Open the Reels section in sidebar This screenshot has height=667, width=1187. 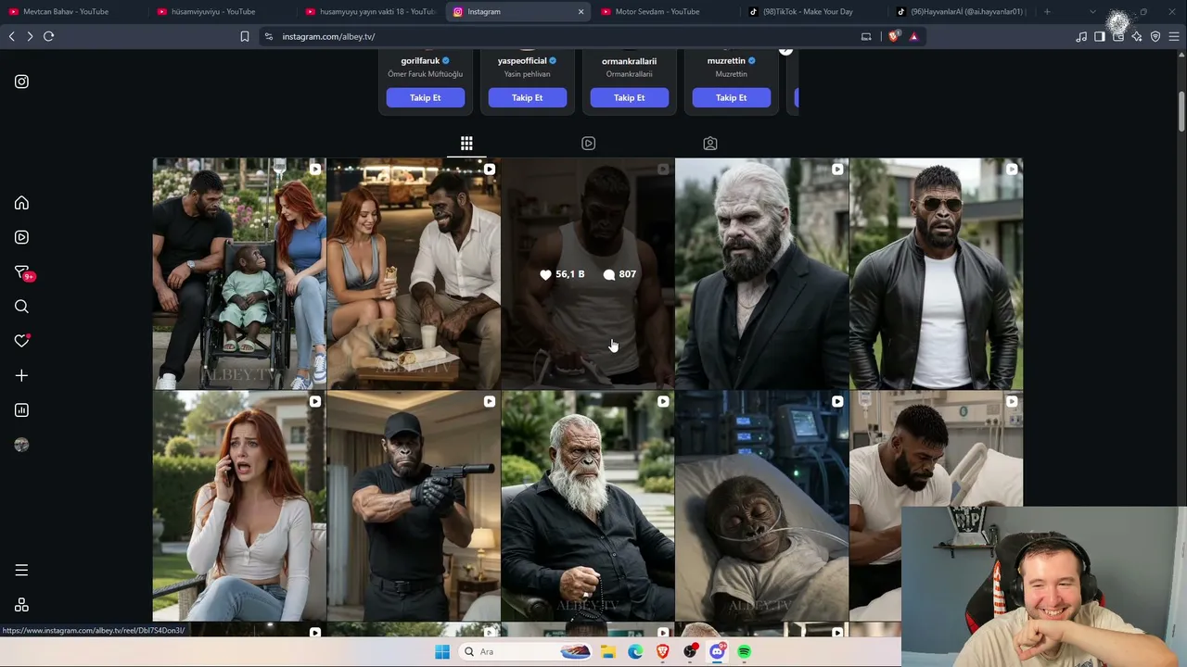(21, 237)
